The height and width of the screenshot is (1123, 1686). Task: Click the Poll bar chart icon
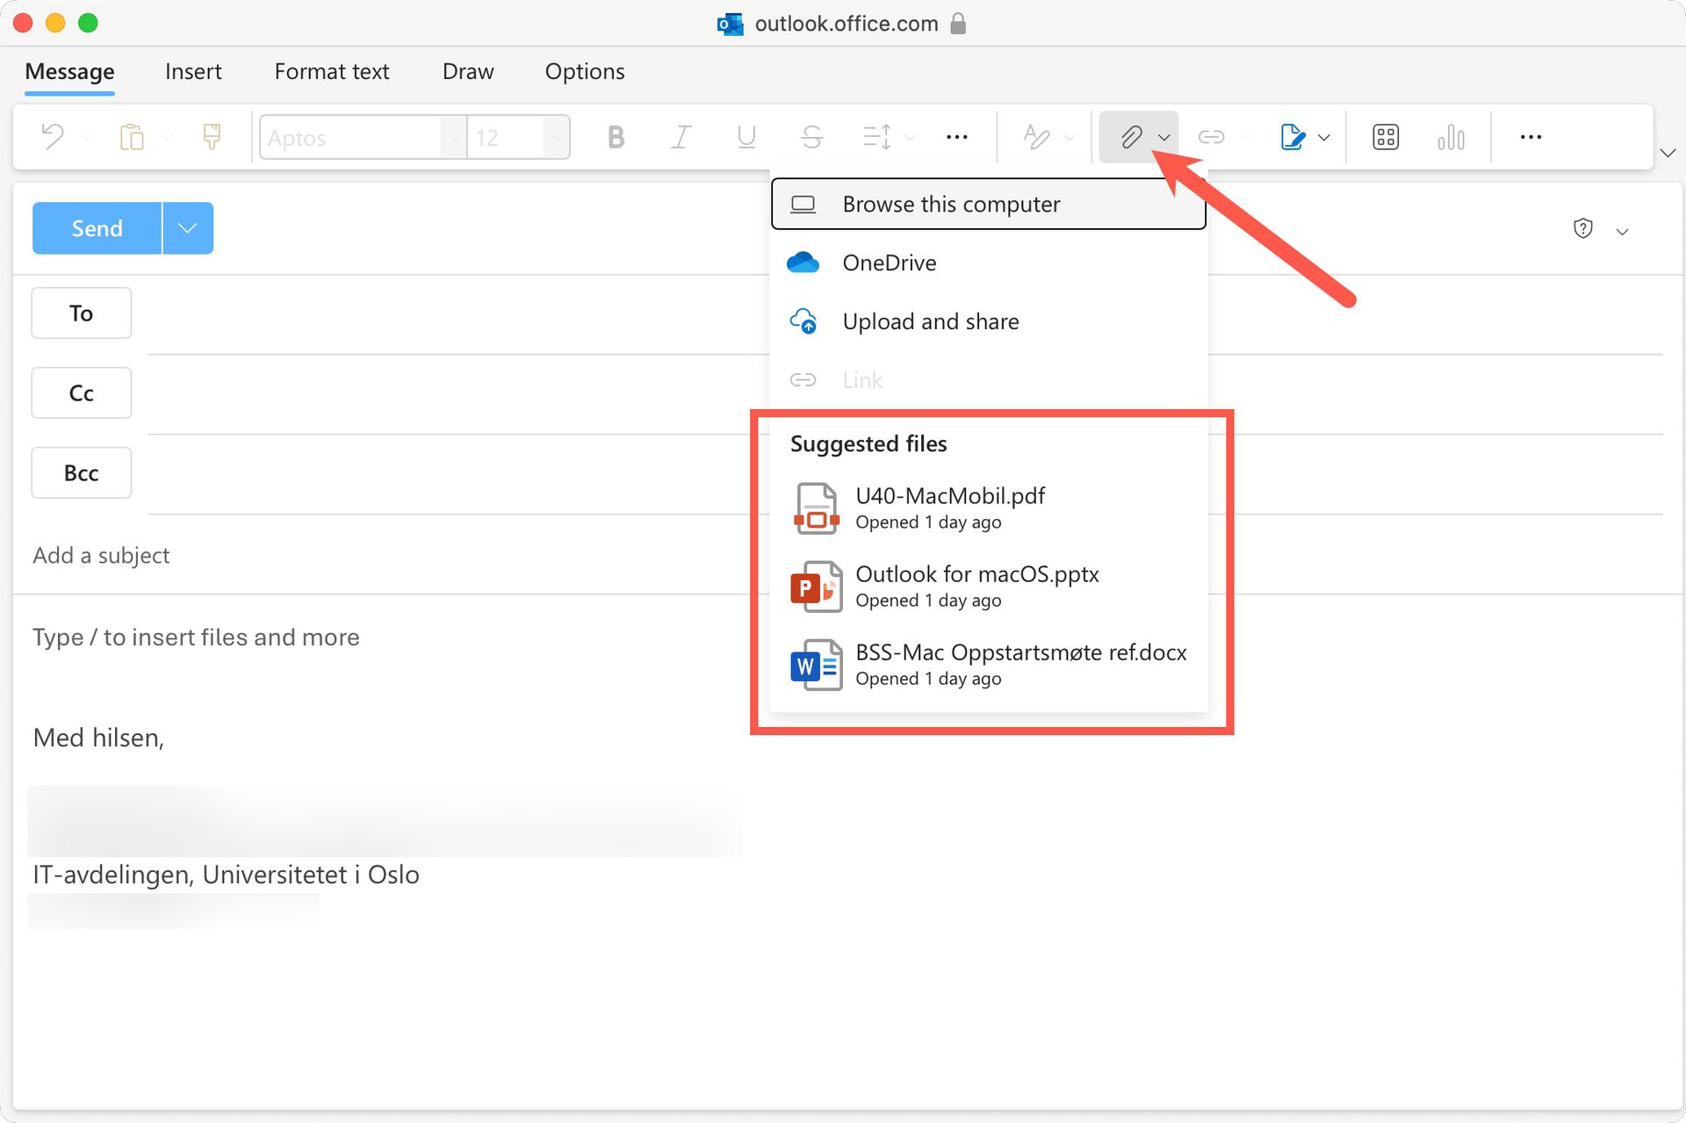click(x=1451, y=137)
